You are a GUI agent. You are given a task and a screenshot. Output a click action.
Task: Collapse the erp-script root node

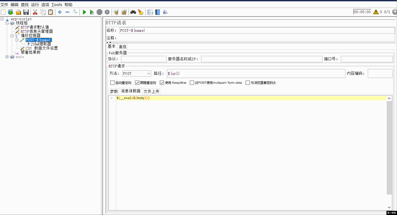(x=2, y=19)
